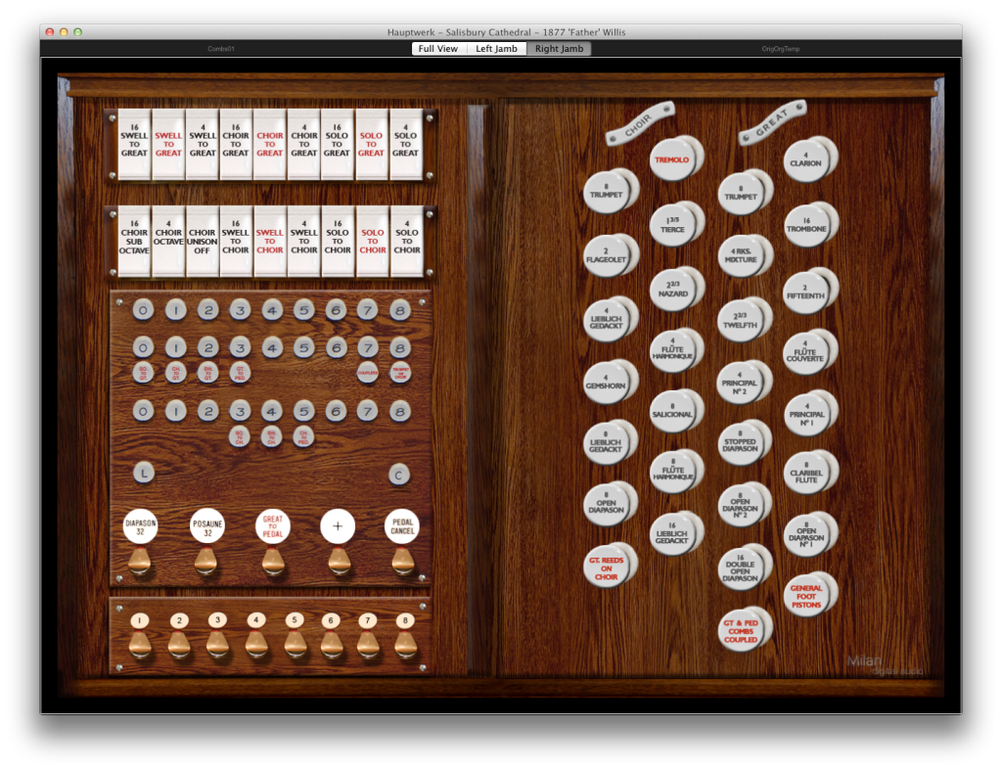This screenshot has width=1002, height=770.
Task: Pull Open Diapason No. 1 drawstop
Action: click(x=806, y=534)
